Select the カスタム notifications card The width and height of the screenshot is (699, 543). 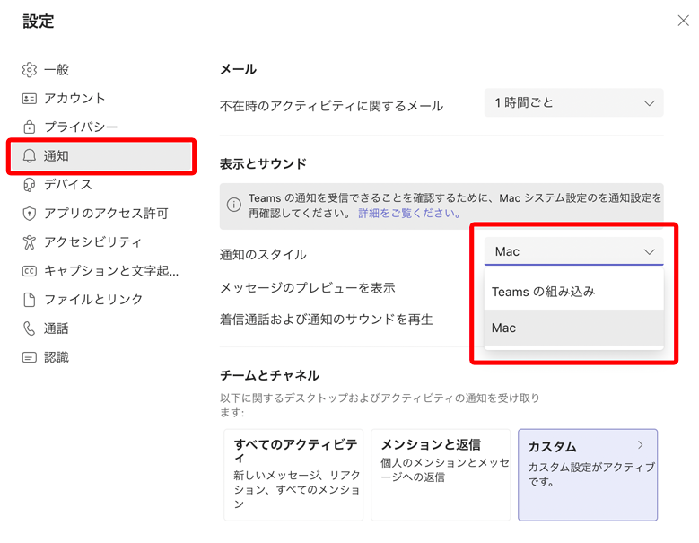(x=588, y=475)
